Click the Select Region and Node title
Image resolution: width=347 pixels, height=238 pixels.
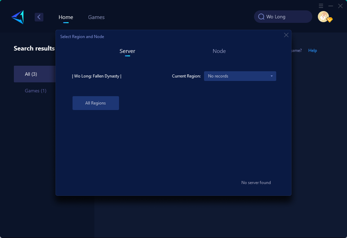tap(82, 37)
